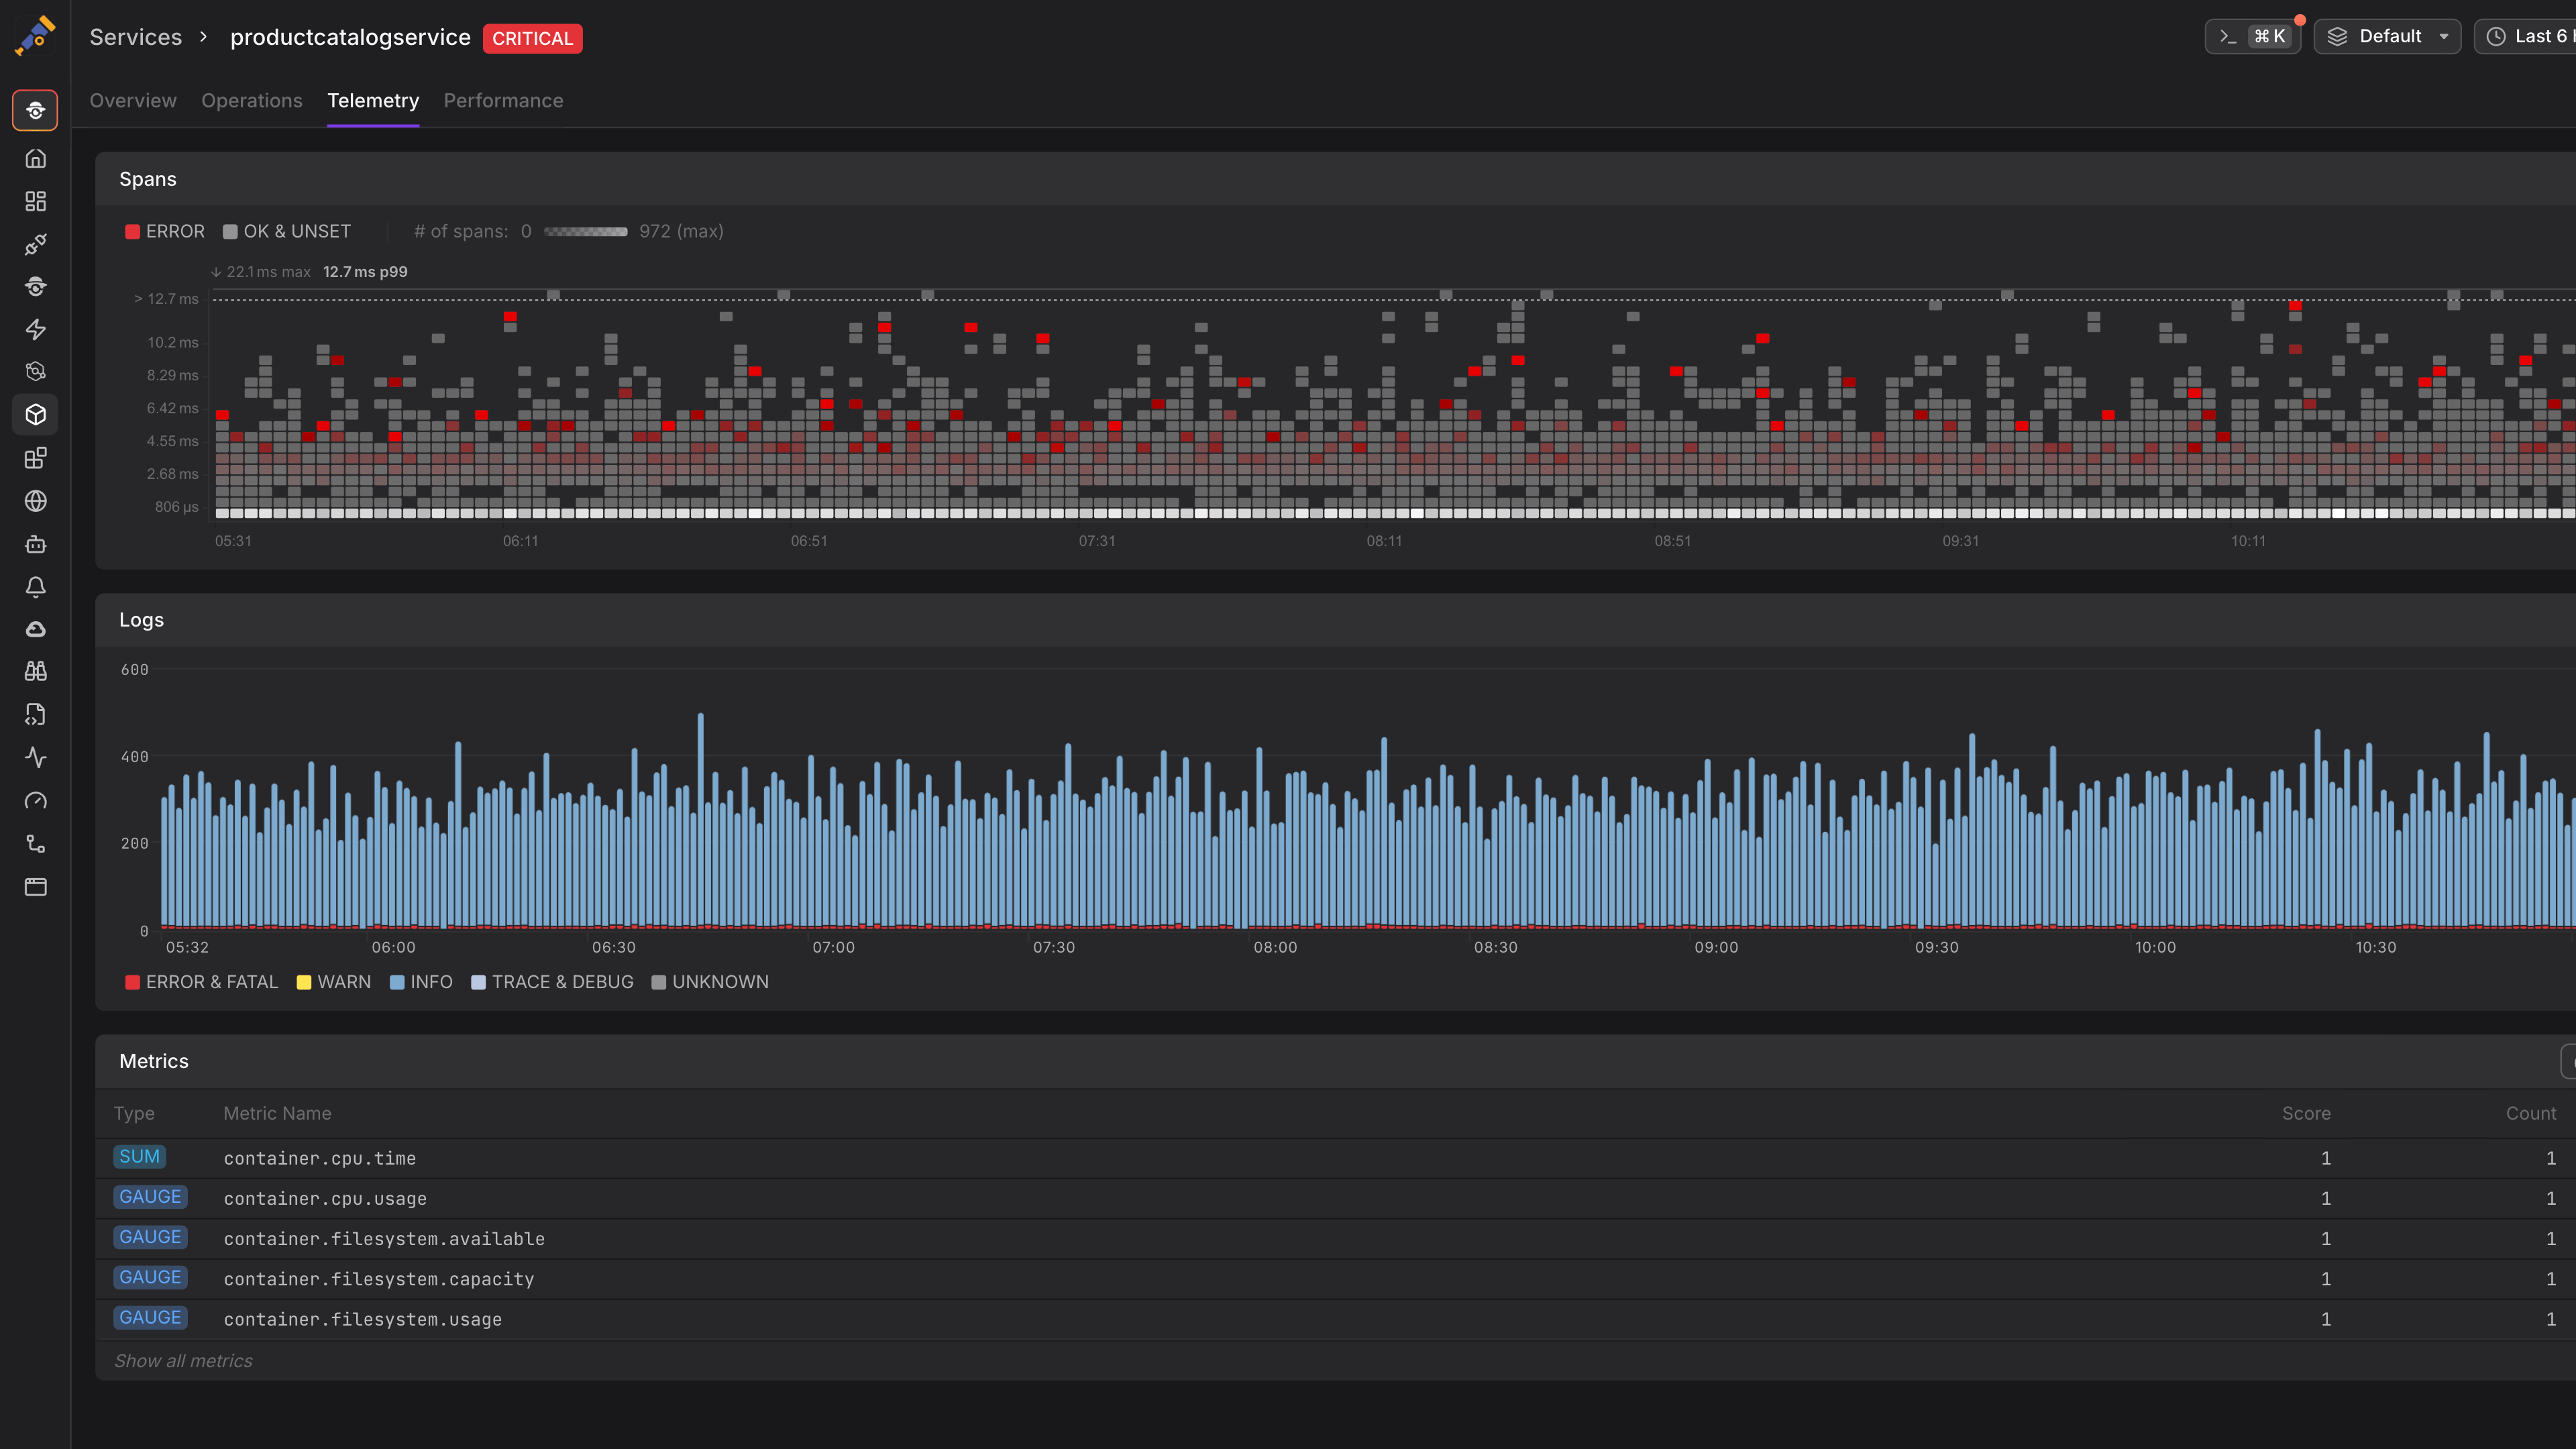This screenshot has width=2576, height=1449.
Task: Open the robot sidebar icon
Action: coord(35,544)
